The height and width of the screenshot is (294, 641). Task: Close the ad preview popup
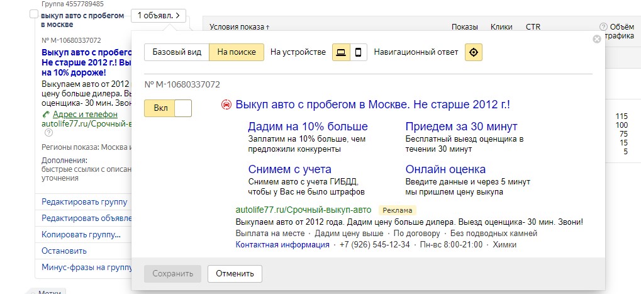[596, 39]
